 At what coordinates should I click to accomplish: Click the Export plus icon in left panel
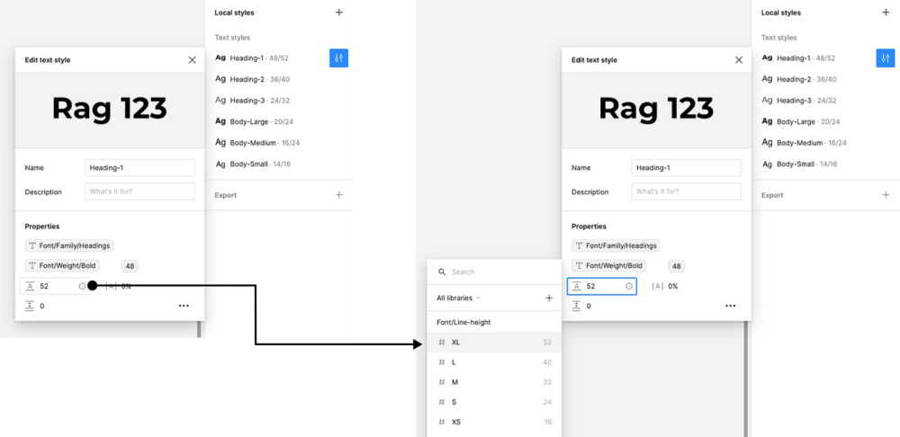pyautogui.click(x=339, y=195)
